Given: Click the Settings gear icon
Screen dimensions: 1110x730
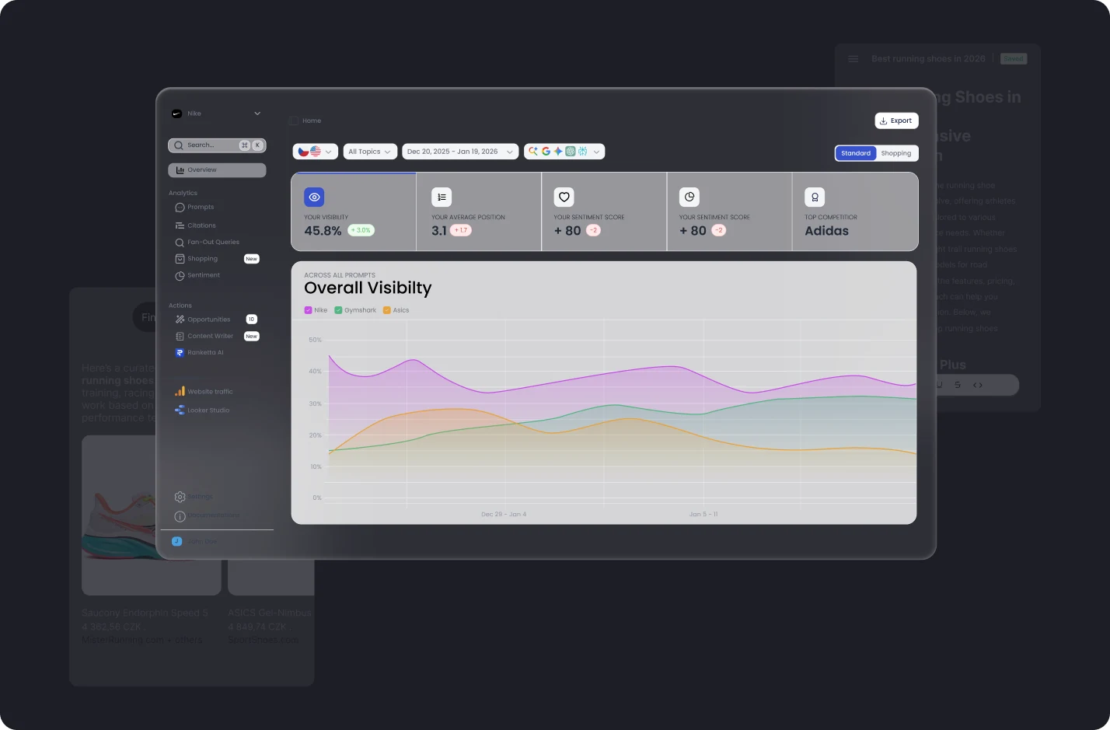Looking at the screenshot, I should [x=180, y=497].
